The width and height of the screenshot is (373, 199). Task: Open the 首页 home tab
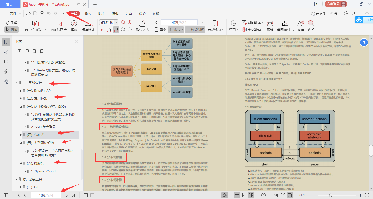pos(9,4)
